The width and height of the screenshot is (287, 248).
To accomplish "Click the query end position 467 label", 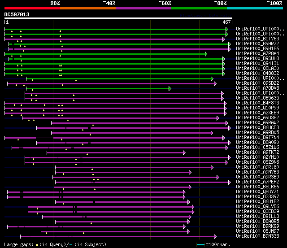I will [226, 22].
